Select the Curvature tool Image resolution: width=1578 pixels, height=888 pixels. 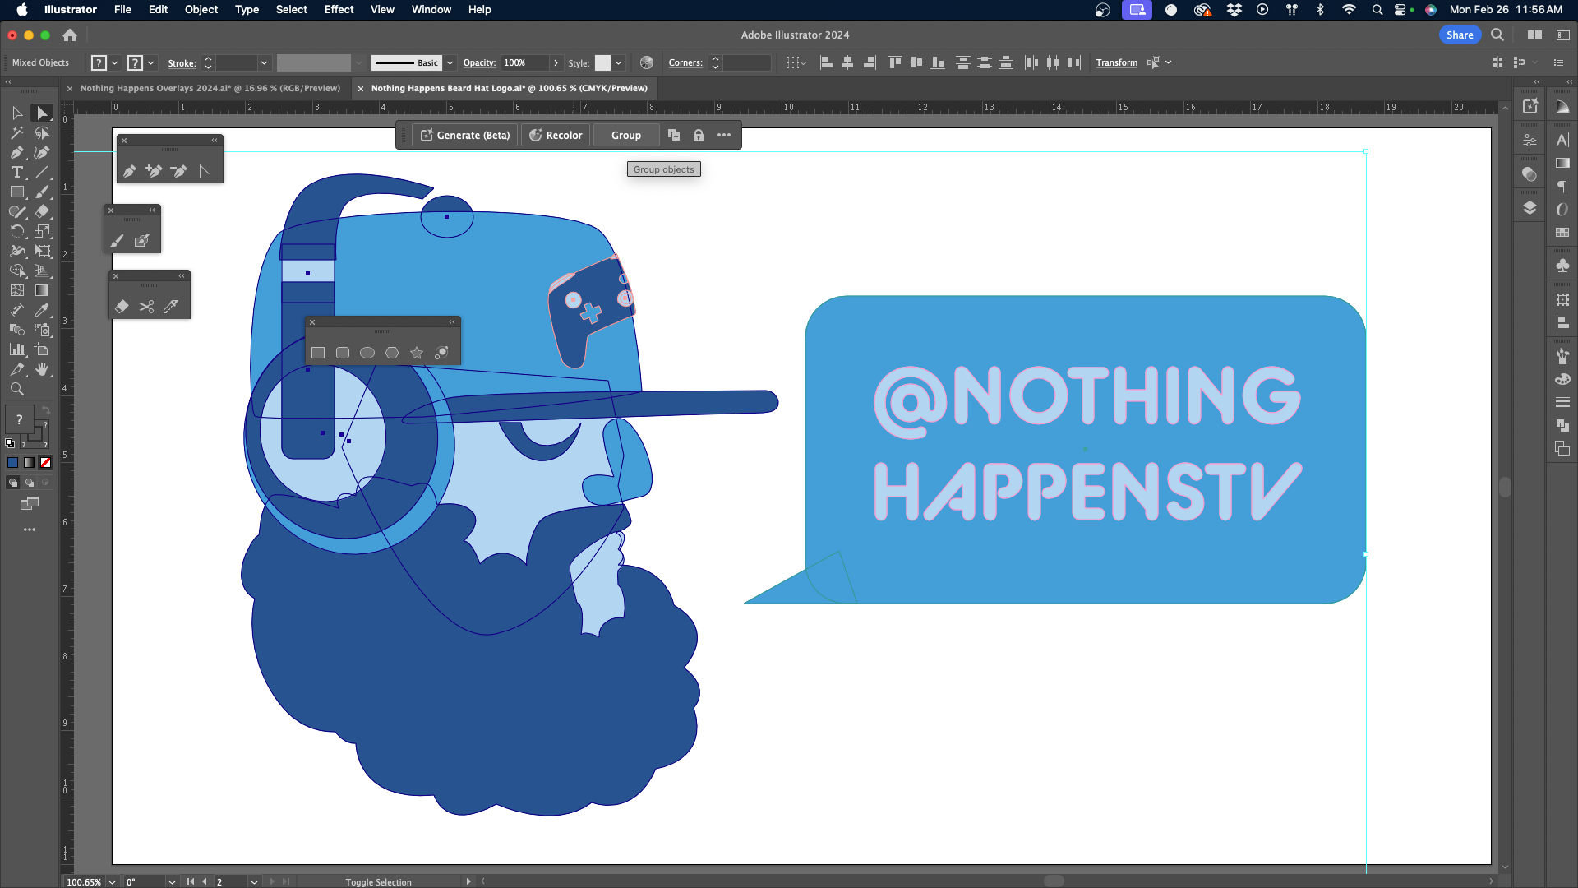(42, 152)
